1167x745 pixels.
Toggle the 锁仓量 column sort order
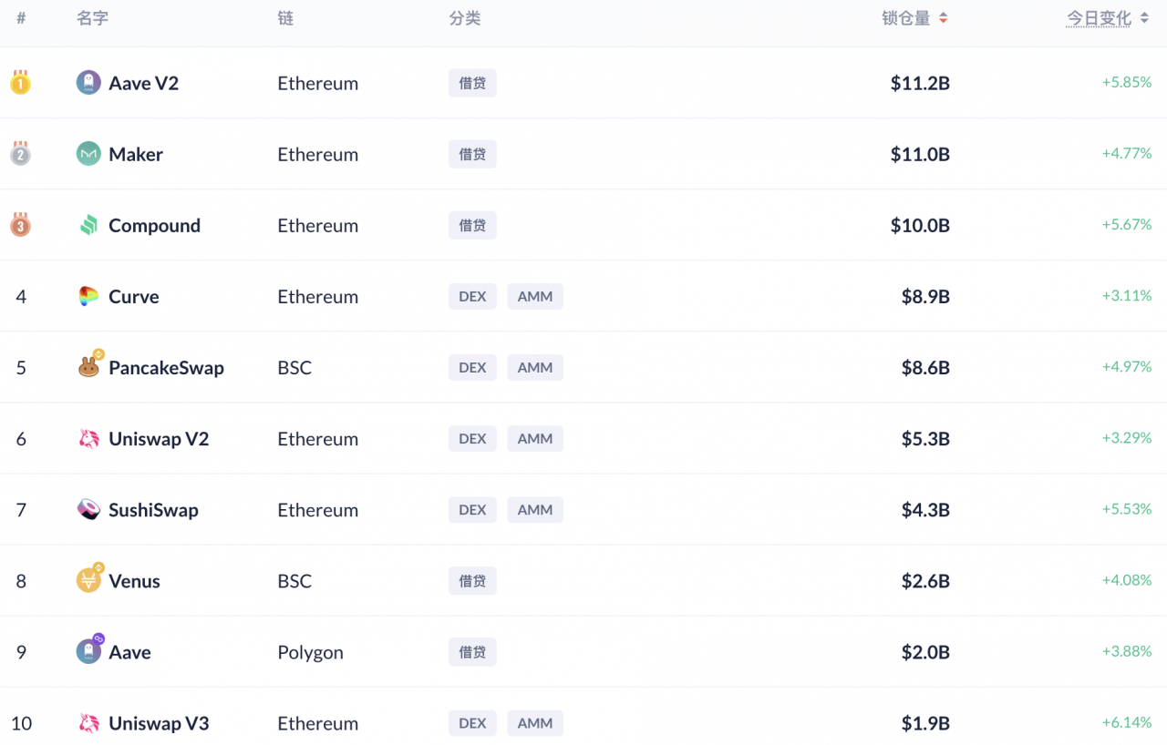915,17
